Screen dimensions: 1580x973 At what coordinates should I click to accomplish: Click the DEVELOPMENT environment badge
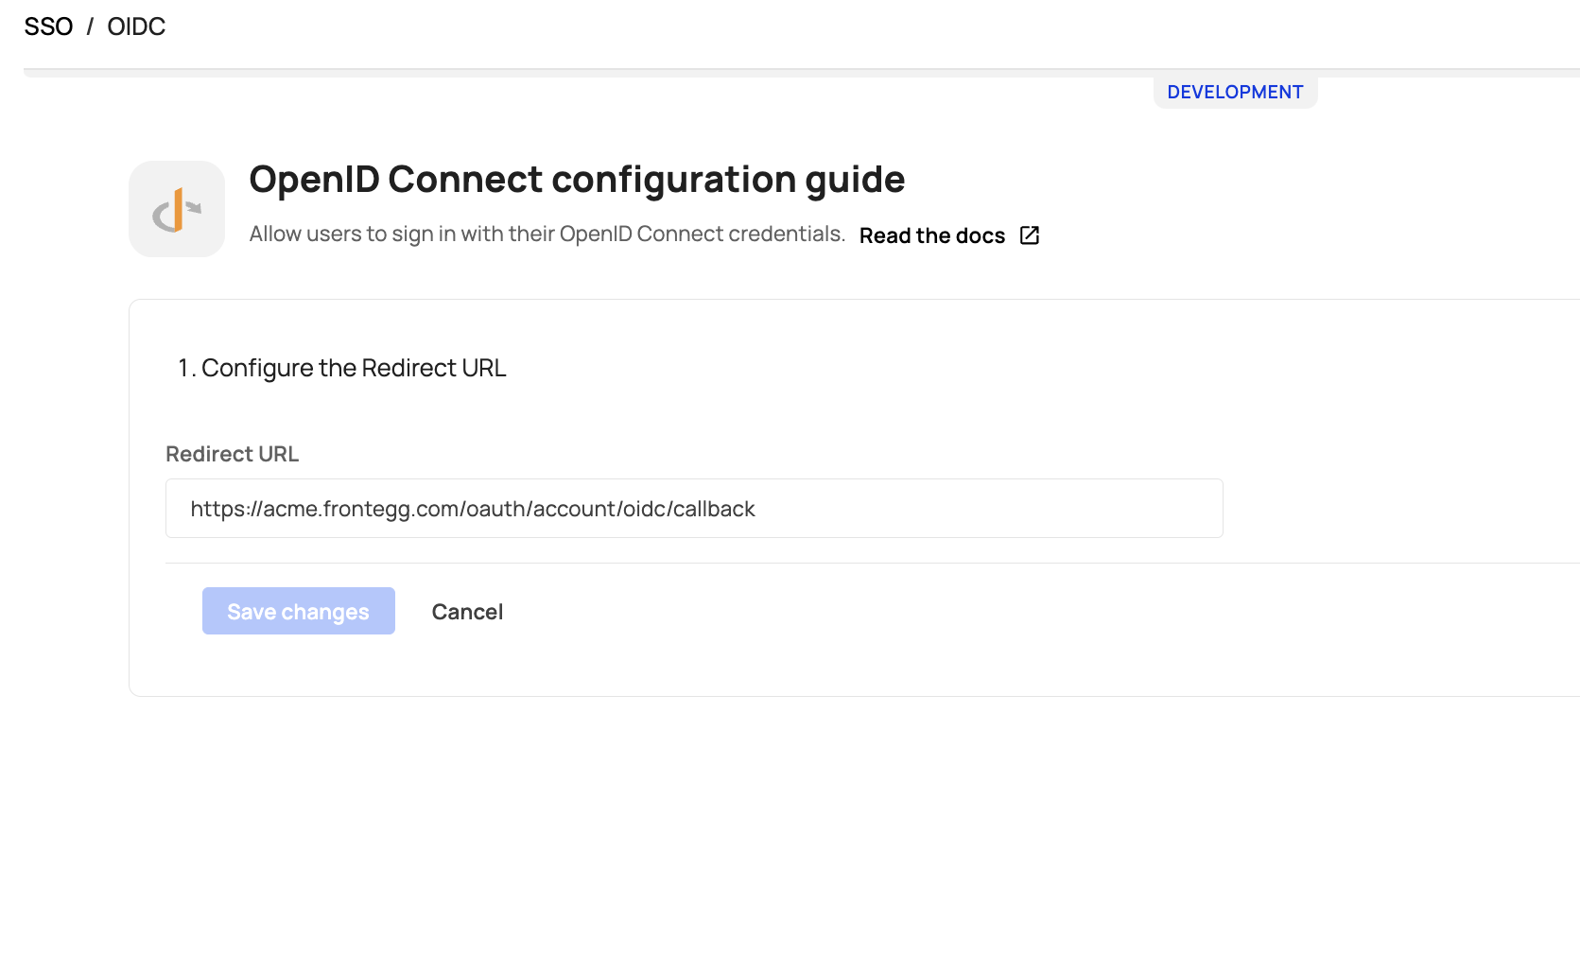[x=1234, y=92]
